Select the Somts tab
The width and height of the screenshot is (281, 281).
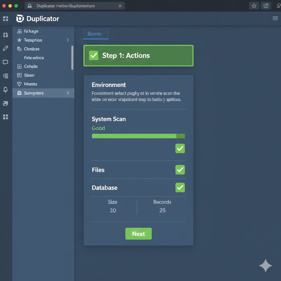tap(95, 34)
